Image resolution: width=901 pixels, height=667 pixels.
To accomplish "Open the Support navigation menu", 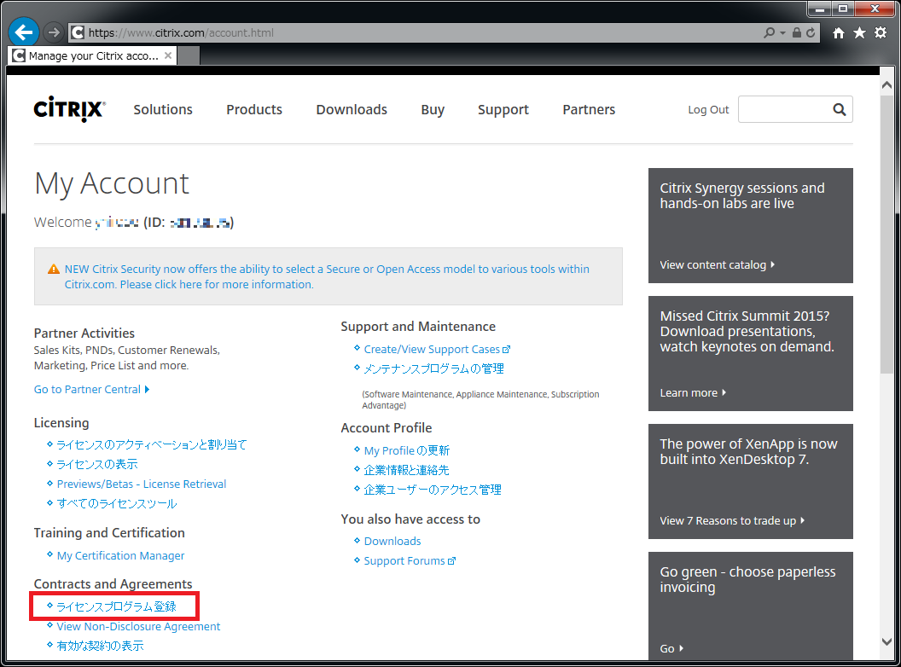I will point(503,109).
